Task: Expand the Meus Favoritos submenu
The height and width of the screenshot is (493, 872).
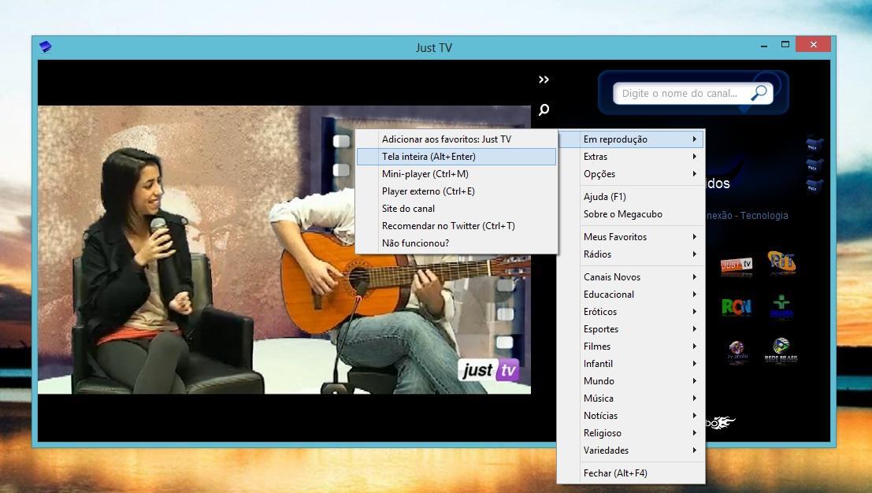Action: [631, 236]
